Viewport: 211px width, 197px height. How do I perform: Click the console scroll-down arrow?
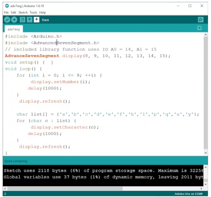click(206, 184)
